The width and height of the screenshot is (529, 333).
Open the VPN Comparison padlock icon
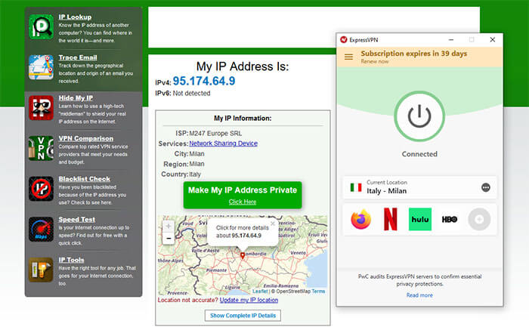41,148
